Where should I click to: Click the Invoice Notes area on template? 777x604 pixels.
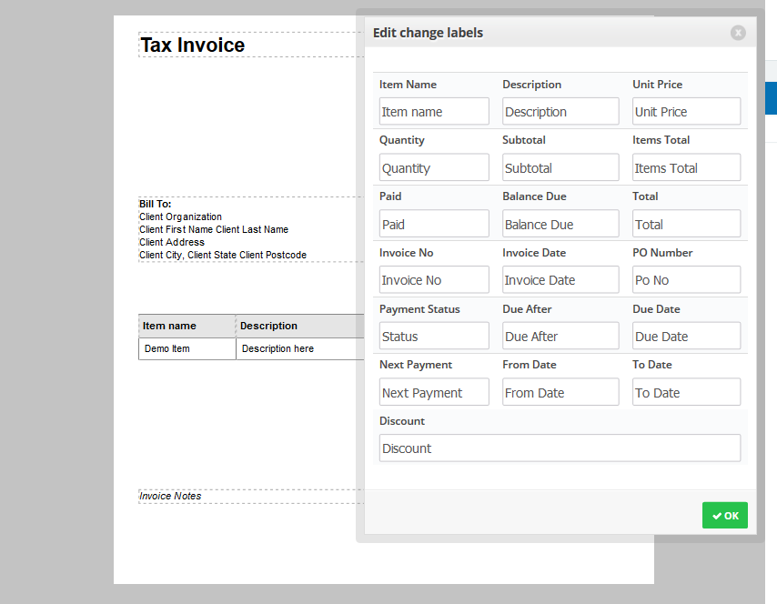[x=171, y=497]
